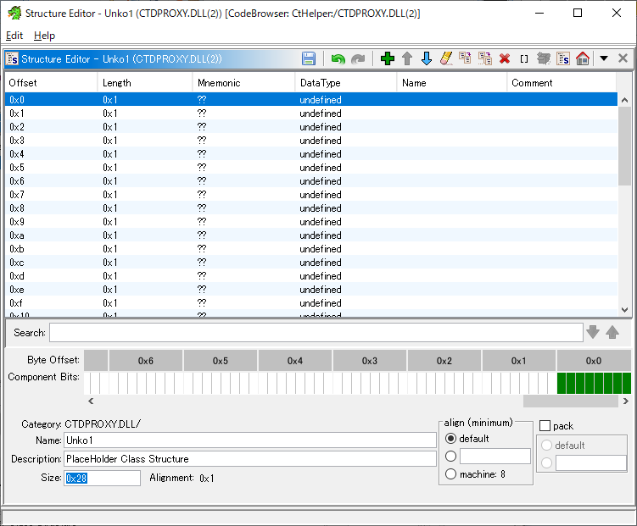Delete selected component with red X

505,58
